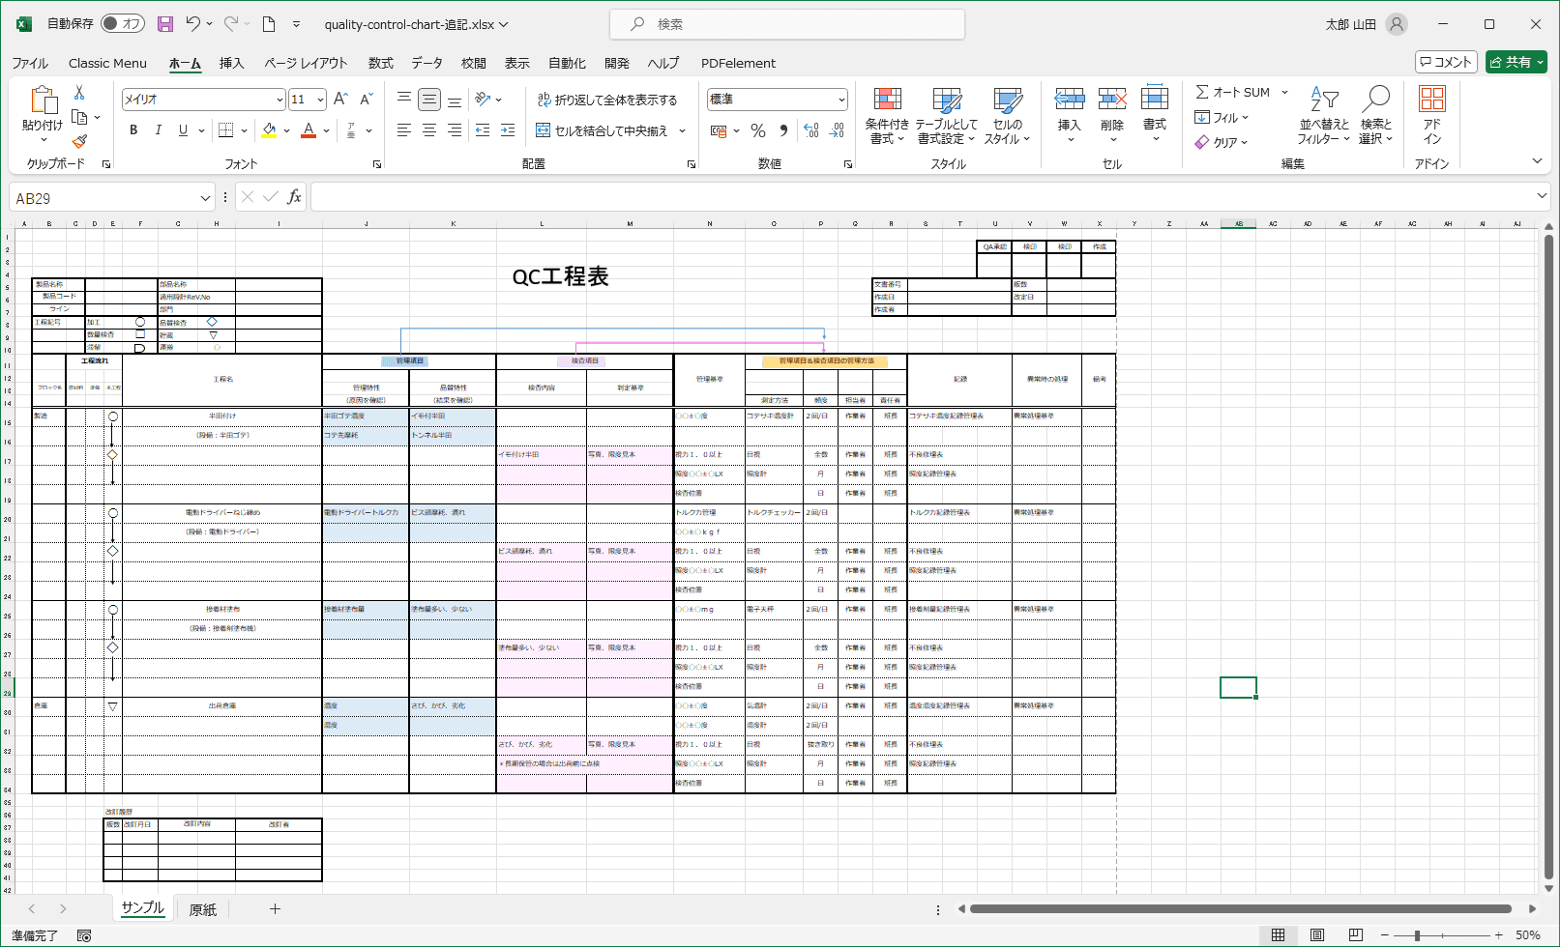Click the Decrease Indent icon

[483, 129]
